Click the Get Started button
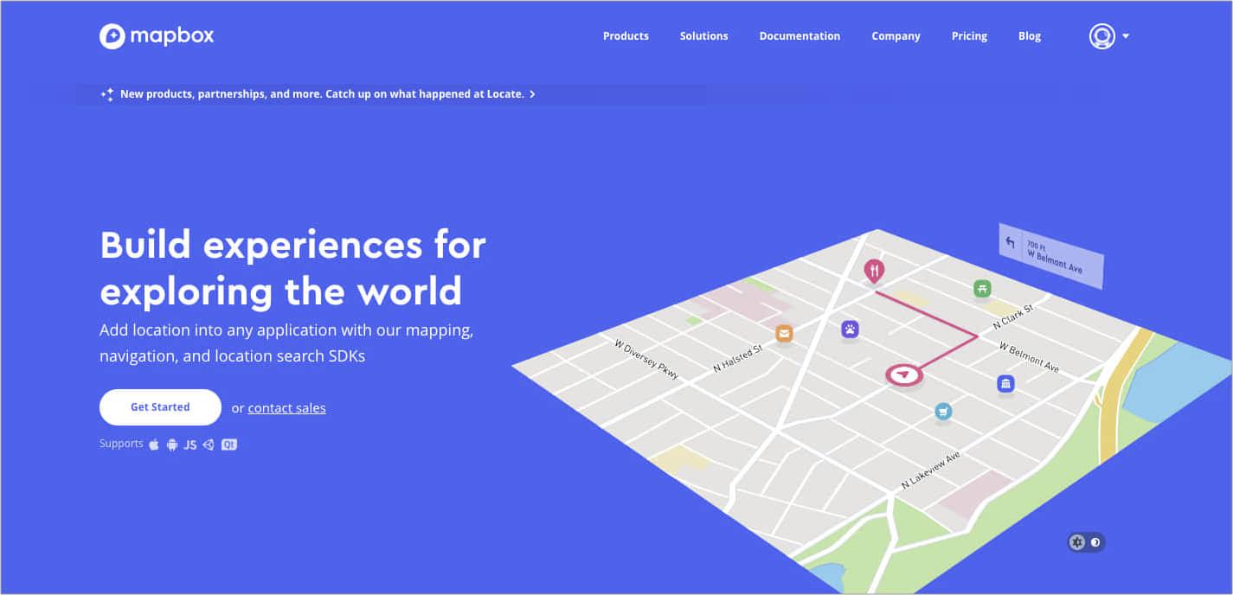 pos(159,406)
